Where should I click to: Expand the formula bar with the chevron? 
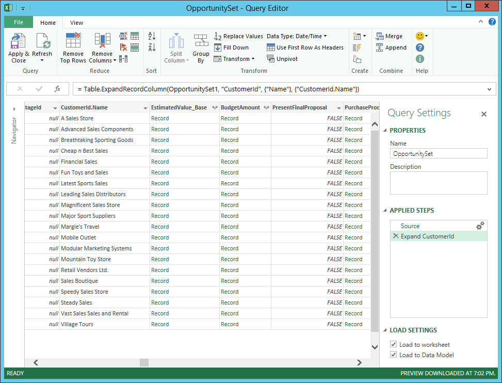click(x=489, y=89)
